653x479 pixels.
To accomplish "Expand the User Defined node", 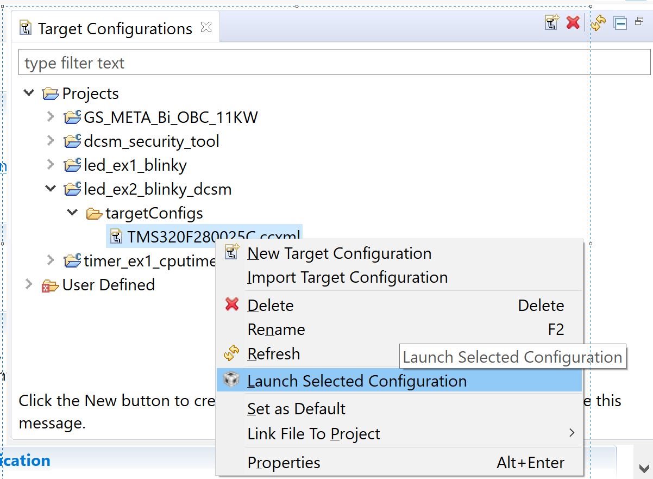I will pyautogui.click(x=29, y=284).
